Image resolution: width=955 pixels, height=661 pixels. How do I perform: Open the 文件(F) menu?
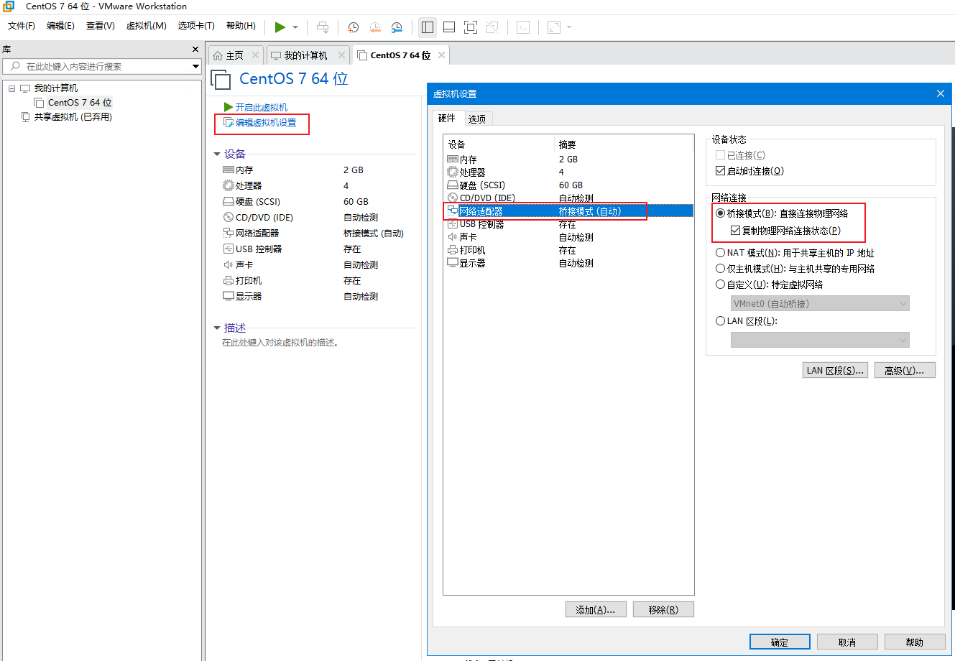[22, 26]
